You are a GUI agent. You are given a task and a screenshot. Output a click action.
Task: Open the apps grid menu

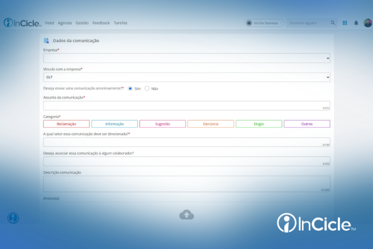(345, 23)
